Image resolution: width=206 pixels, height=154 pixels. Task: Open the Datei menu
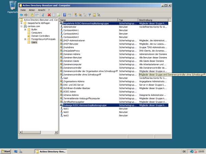click(23, 10)
